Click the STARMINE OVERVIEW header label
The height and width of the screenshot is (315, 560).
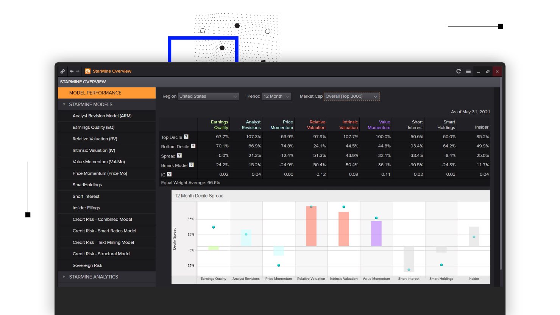click(83, 82)
